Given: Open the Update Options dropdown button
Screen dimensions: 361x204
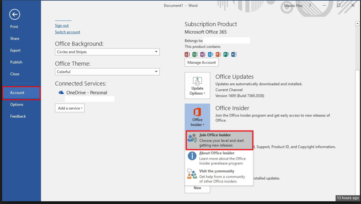Looking at the screenshot, I should click(x=197, y=85).
